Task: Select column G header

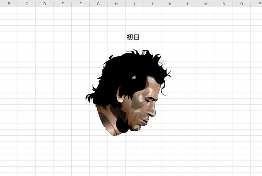Action: (x=98, y=4)
